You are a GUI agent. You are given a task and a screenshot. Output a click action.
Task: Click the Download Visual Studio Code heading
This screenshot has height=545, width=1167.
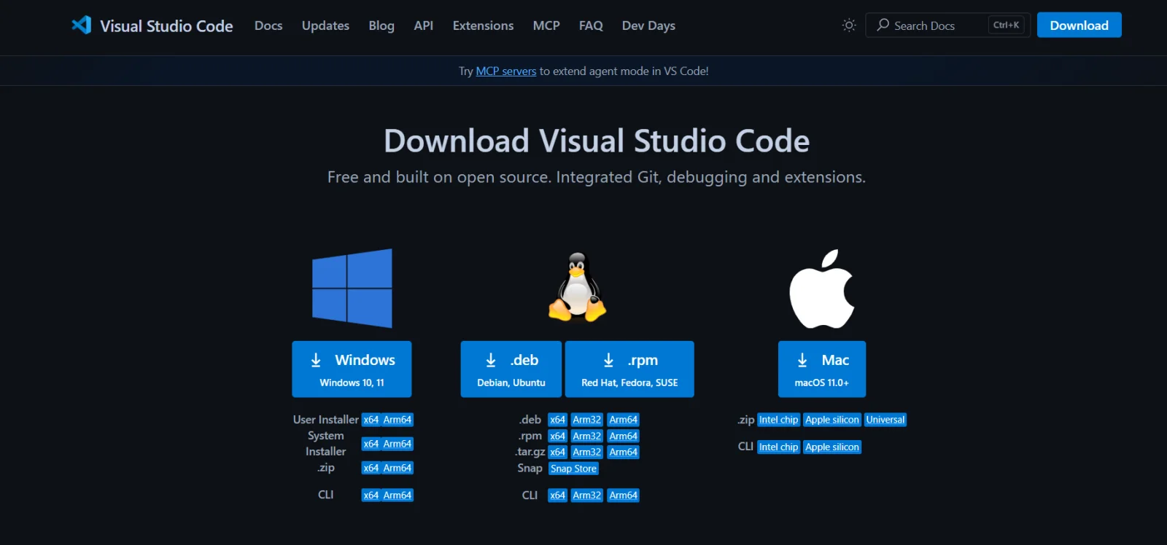[597, 141]
